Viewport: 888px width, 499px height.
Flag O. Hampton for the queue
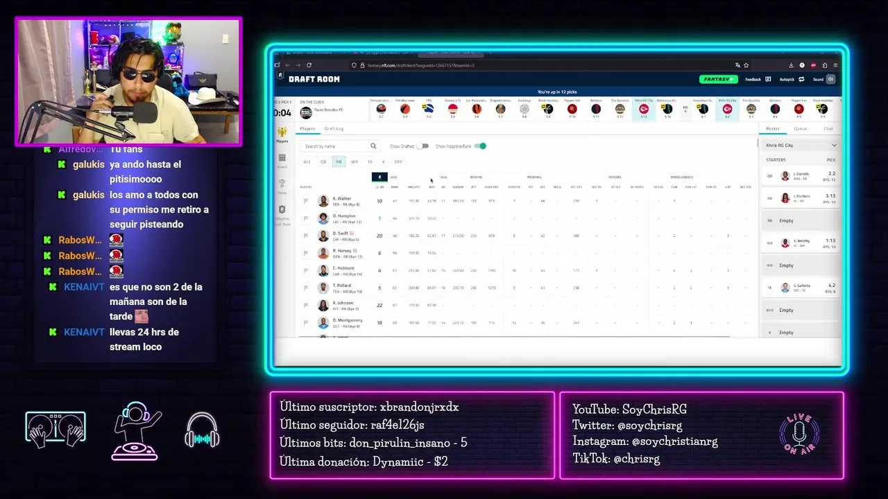coord(306,218)
